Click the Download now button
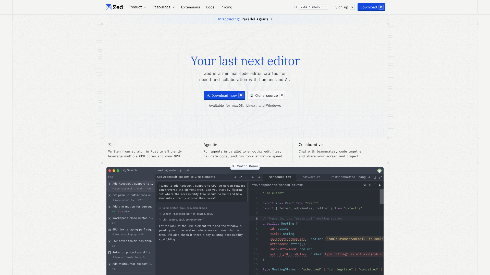This screenshot has width=490, height=275. (224, 95)
